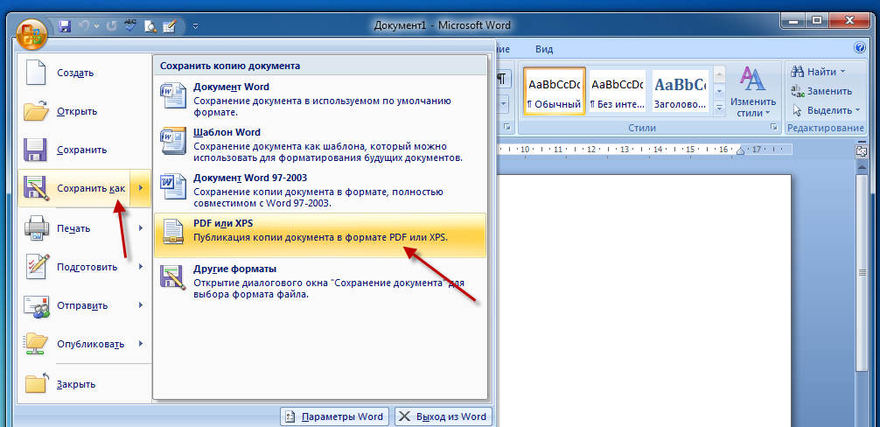Click Сохранить копию документа heading text
880x427 pixels.
(x=230, y=66)
